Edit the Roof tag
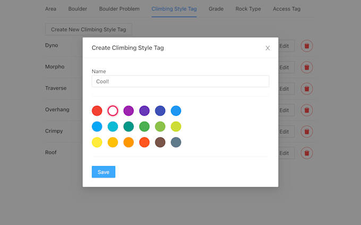The height and width of the screenshot is (225, 361). 286,153
